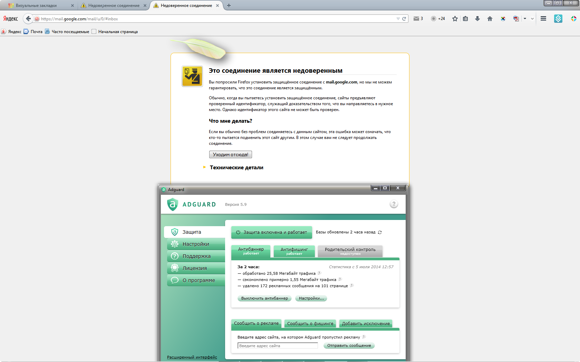Toggle the Защита включена и работает button
The image size is (580, 362).
click(272, 232)
